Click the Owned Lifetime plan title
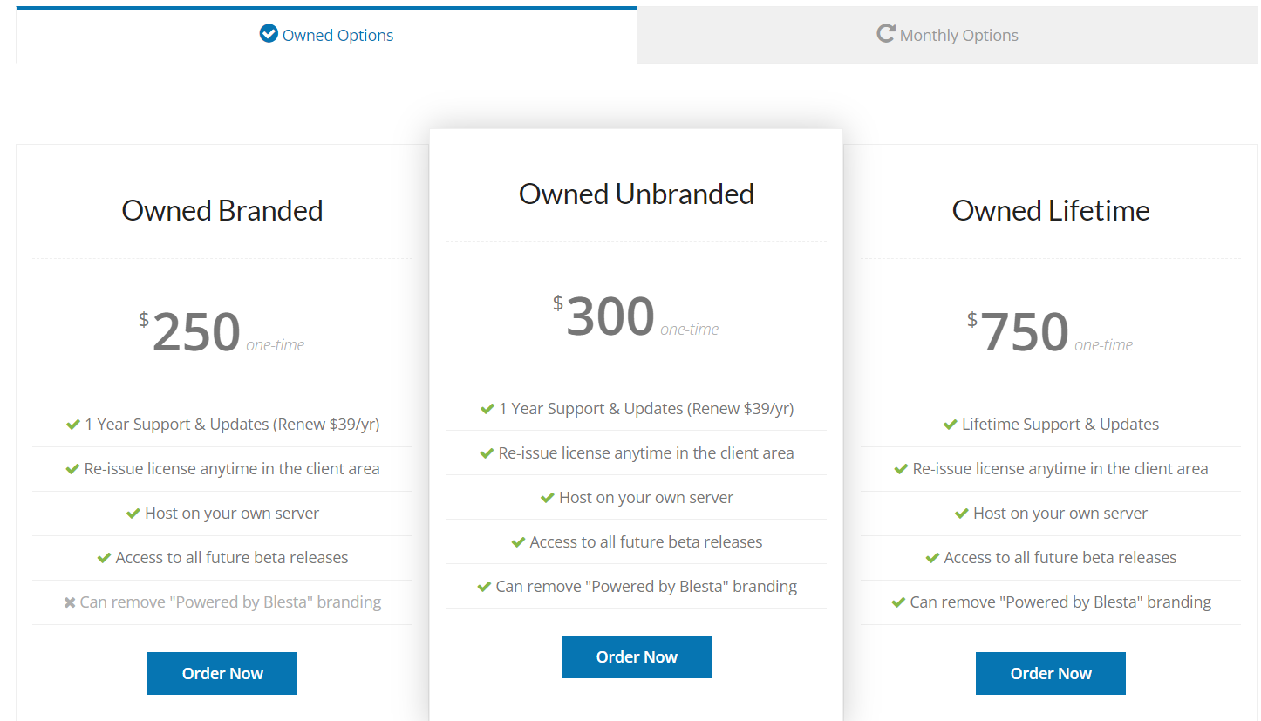 point(1050,210)
